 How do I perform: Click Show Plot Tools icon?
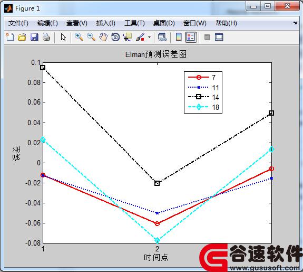[x=219, y=37]
